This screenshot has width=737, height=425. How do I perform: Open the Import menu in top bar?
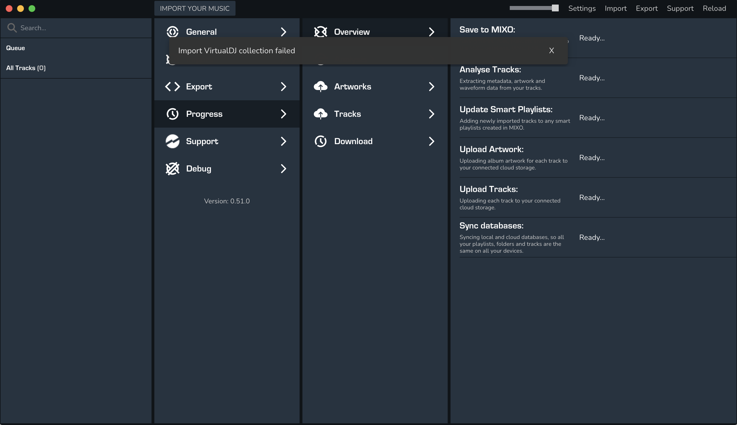click(x=615, y=8)
